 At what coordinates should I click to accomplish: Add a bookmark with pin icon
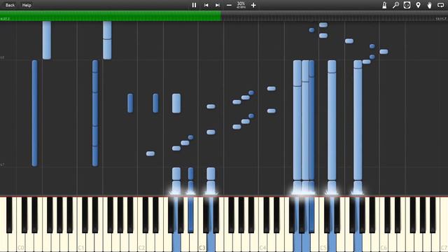[419, 5]
